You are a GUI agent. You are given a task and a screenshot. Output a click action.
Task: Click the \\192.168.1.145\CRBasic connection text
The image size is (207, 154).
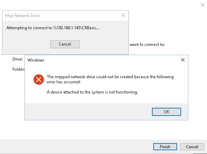click(76, 28)
